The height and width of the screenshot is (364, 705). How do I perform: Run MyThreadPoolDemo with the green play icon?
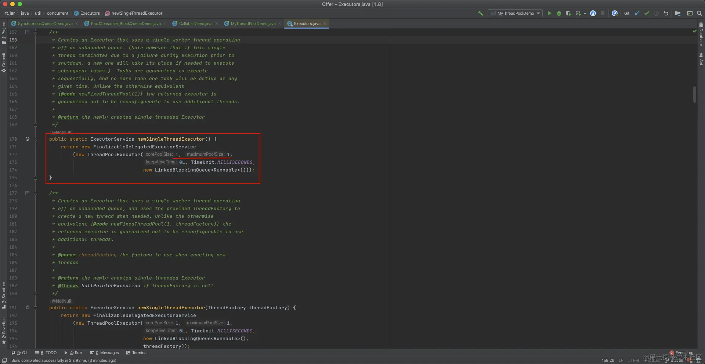[549, 13]
